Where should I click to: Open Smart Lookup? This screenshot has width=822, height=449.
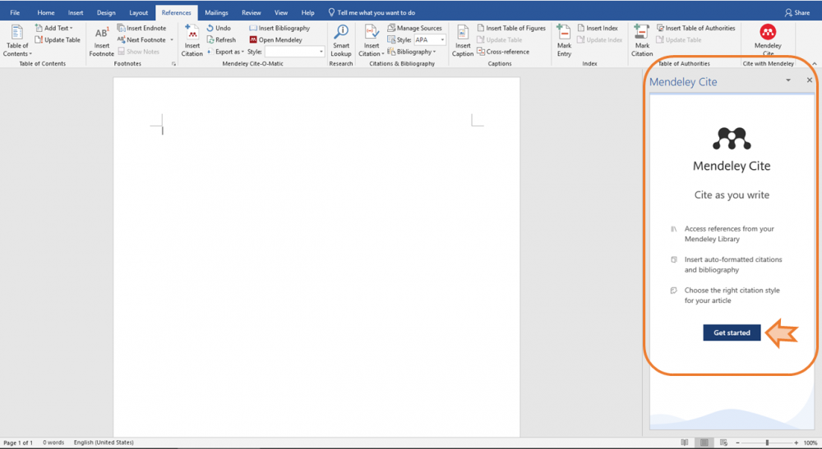pyautogui.click(x=341, y=41)
